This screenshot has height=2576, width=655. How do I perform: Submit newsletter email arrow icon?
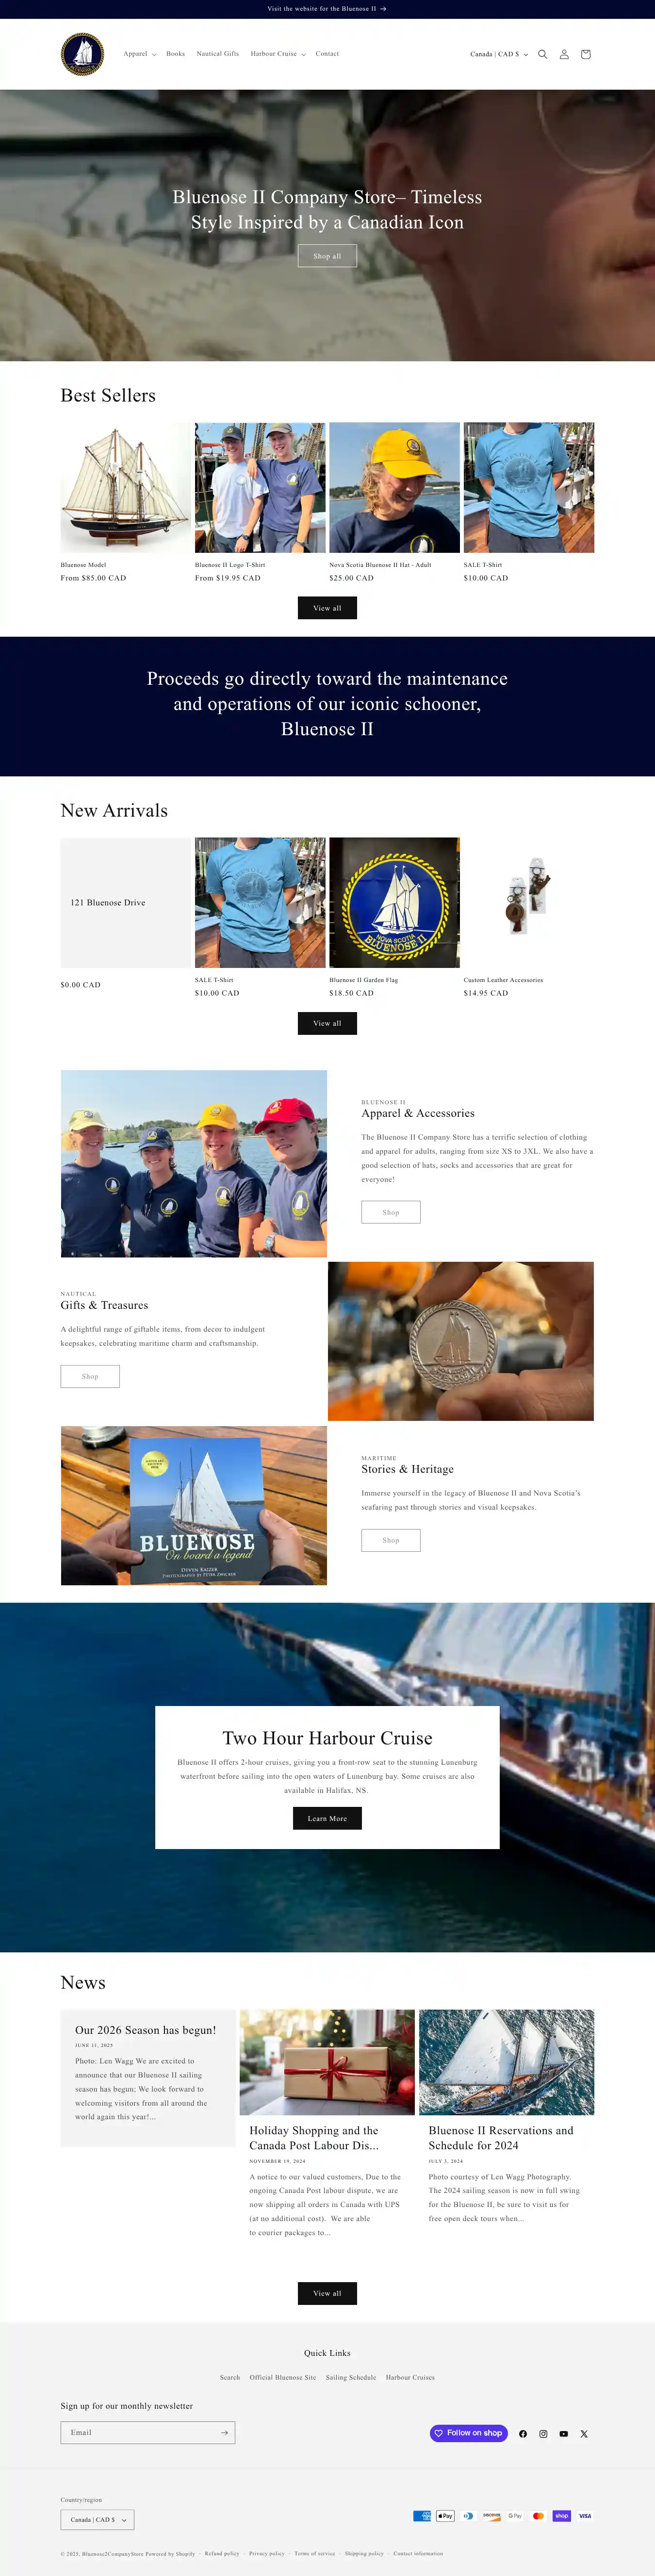[x=224, y=2432]
